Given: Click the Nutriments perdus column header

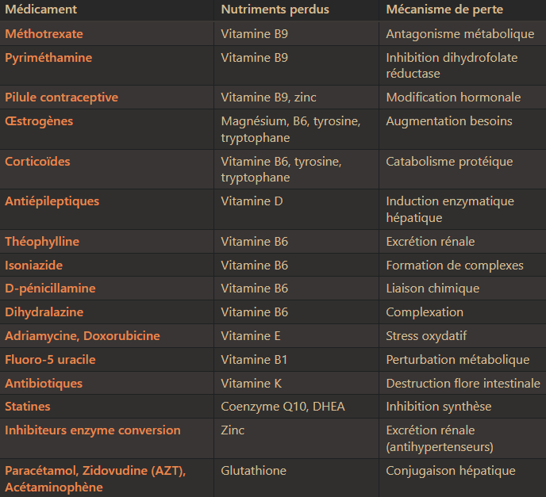Looking at the screenshot, I should pyautogui.click(x=275, y=10).
